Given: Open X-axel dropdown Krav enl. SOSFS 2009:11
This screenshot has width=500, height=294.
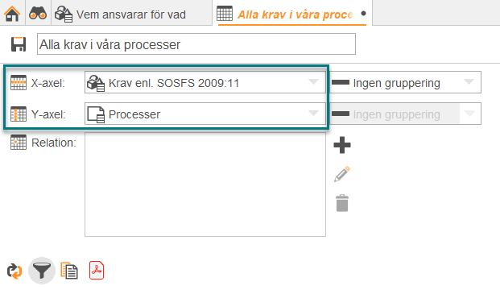Looking at the screenshot, I should click(205, 83).
